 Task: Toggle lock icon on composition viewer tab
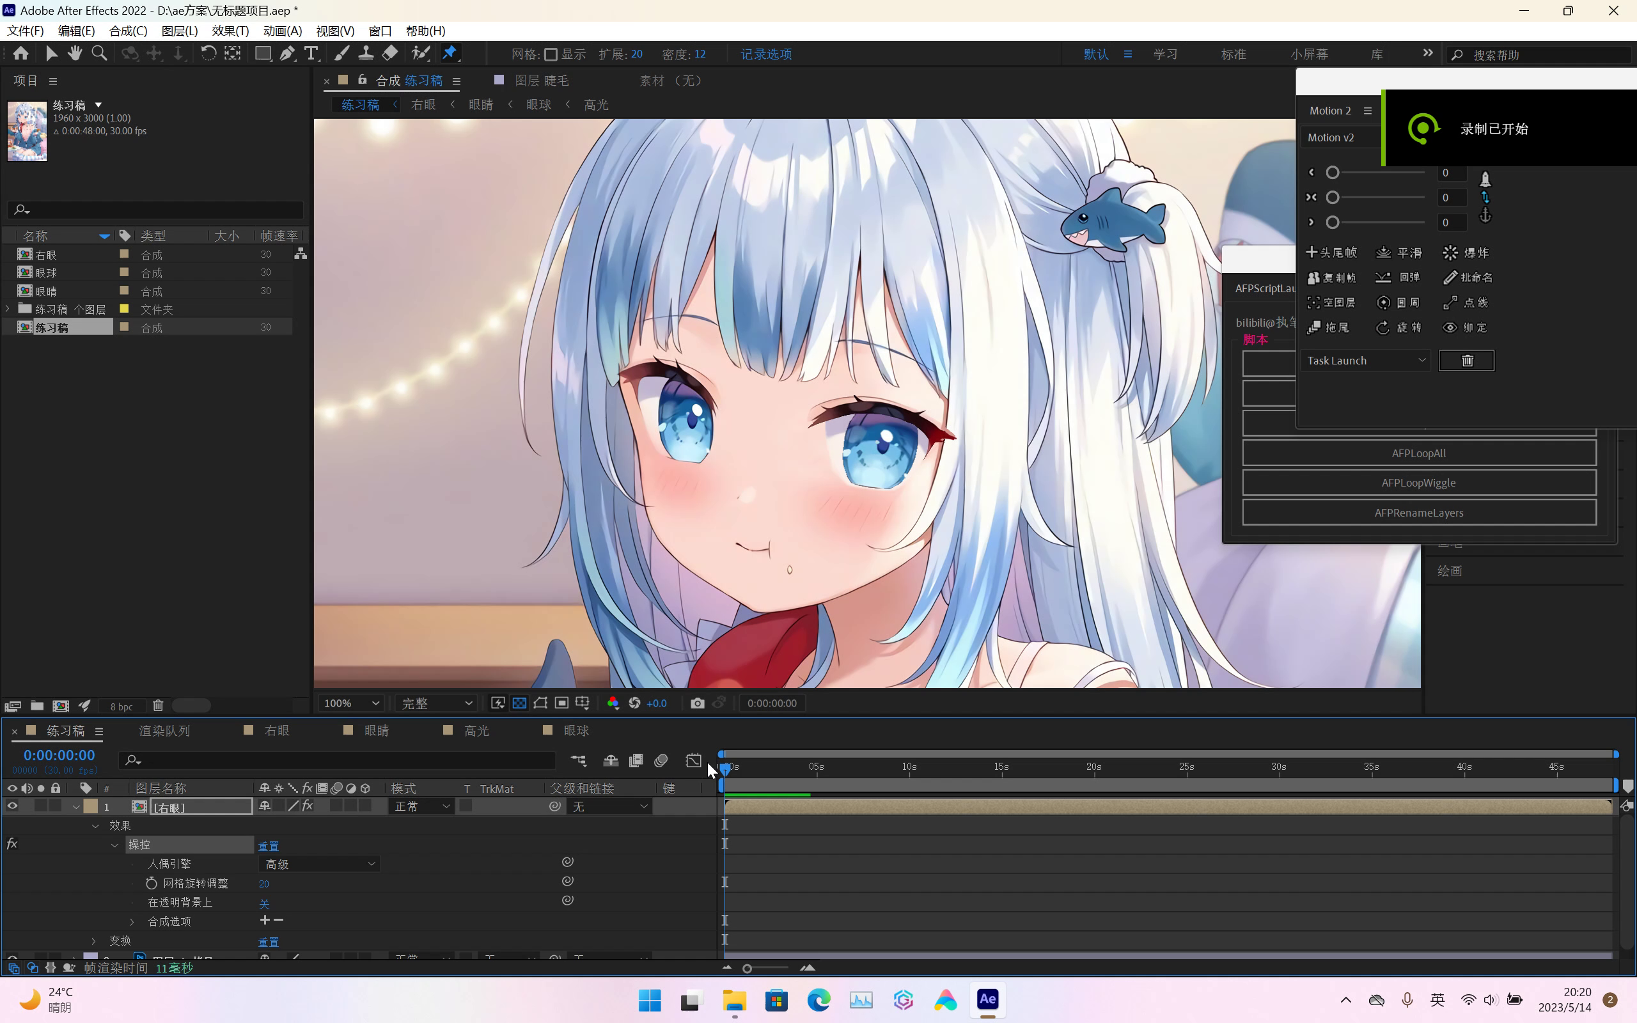tap(363, 80)
